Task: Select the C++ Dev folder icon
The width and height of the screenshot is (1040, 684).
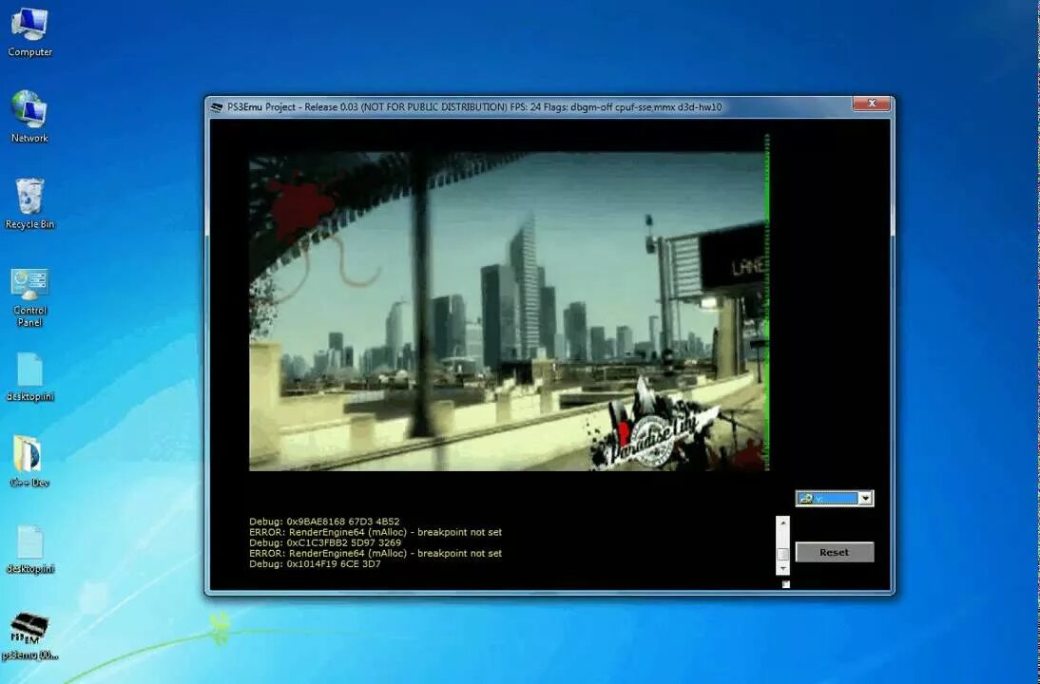Action: coord(29,462)
